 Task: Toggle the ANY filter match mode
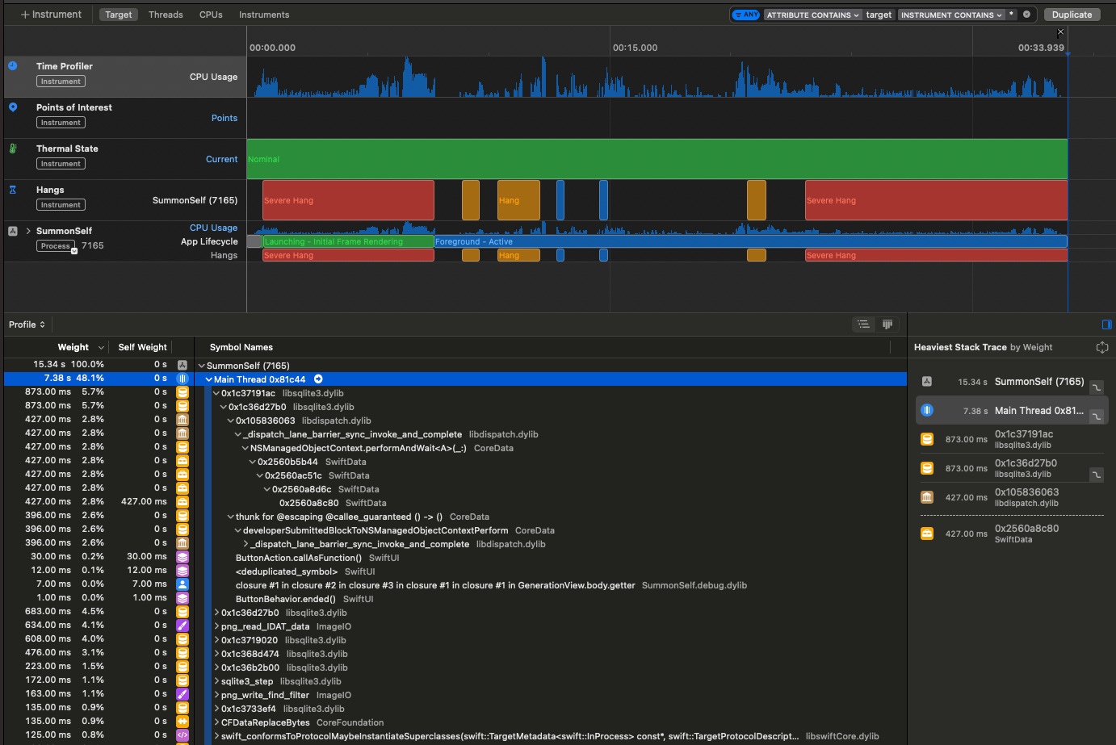click(746, 15)
